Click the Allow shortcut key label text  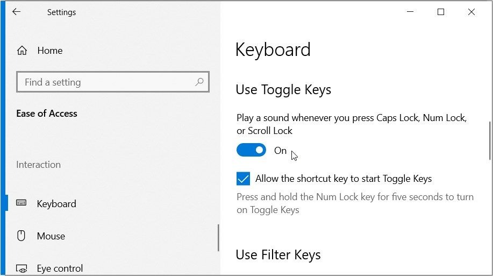pyautogui.click(x=344, y=179)
